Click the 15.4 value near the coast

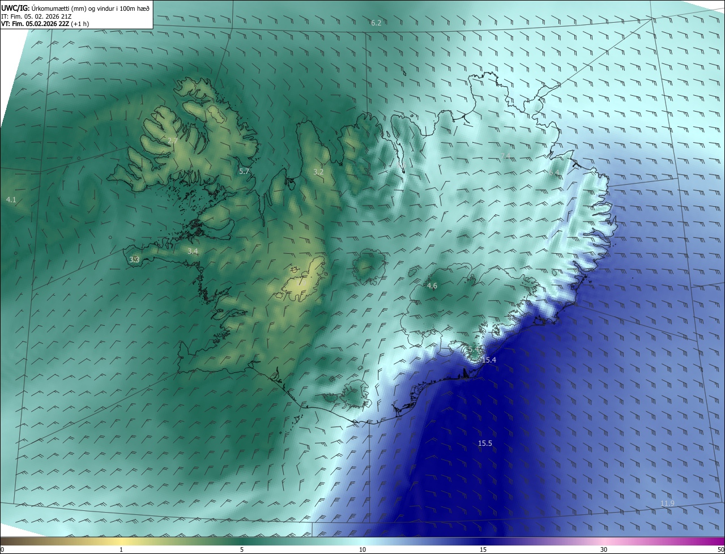pyautogui.click(x=489, y=360)
